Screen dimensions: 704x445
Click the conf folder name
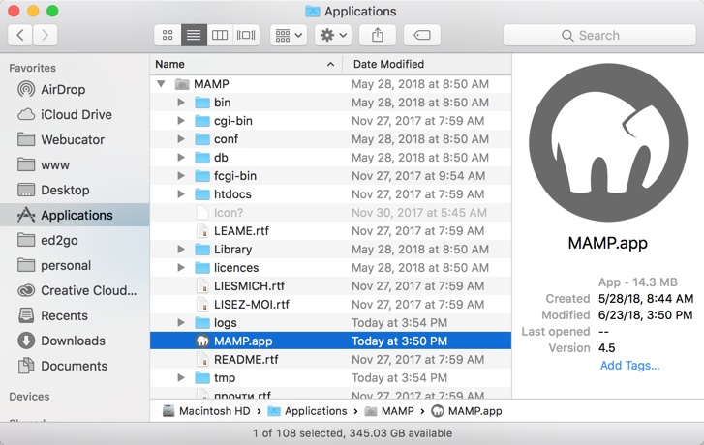(226, 139)
